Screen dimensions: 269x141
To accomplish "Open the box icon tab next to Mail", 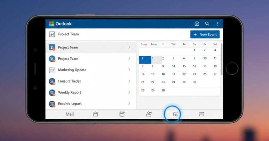I will pyautogui.click(x=96, y=114).
